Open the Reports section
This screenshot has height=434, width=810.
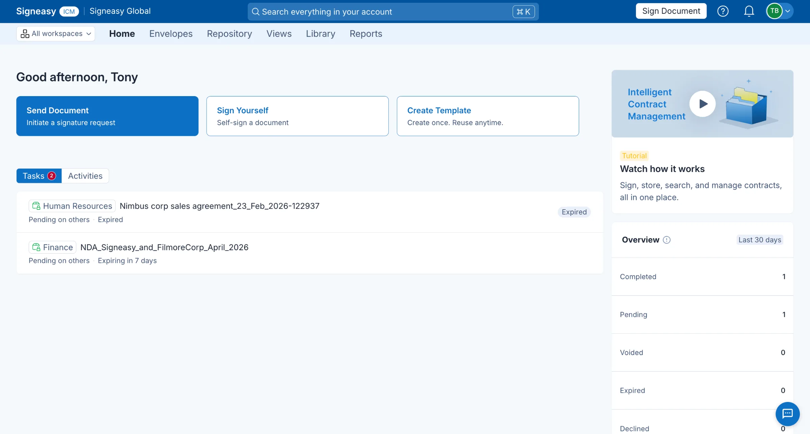coord(366,34)
